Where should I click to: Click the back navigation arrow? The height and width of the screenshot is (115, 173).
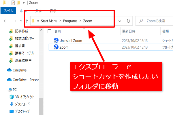click(6, 21)
